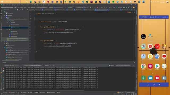Open the Camera app in the phone dock

pos(157,78)
